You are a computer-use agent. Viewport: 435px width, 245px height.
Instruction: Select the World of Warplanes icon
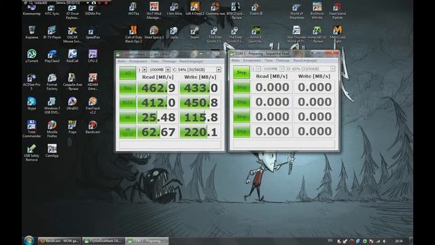click(296, 11)
